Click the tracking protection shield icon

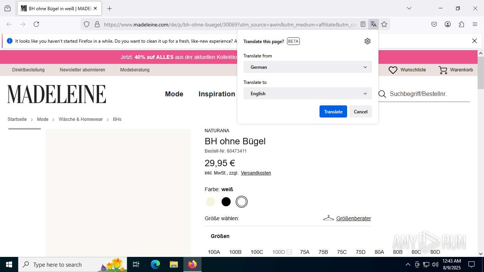point(87,24)
